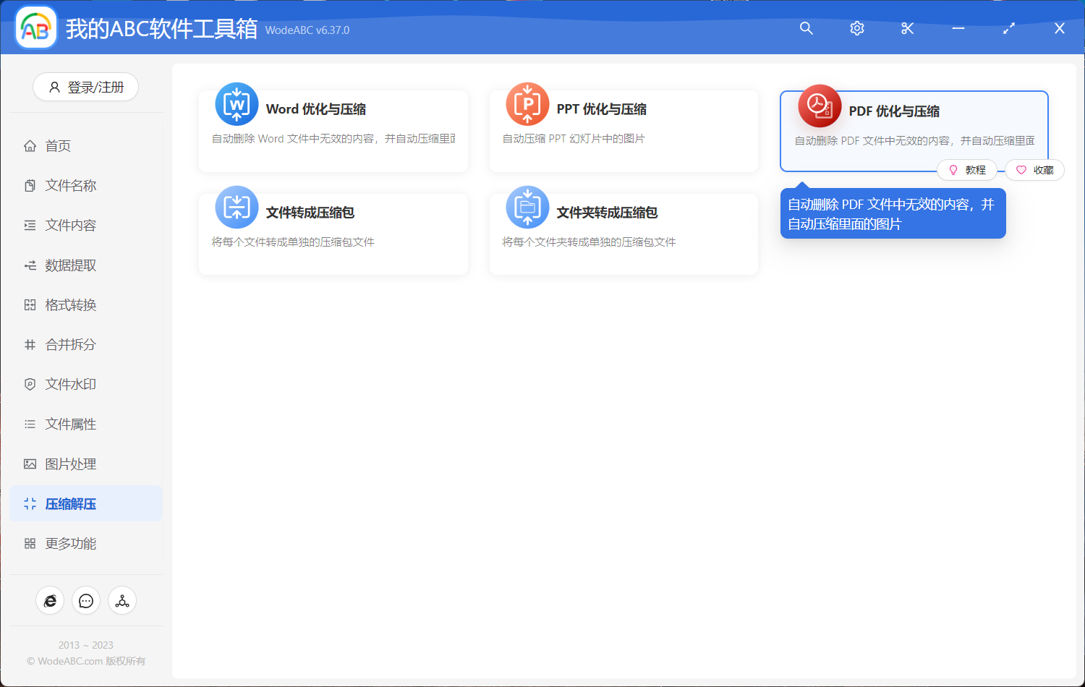This screenshot has height=687, width=1085.
Task: Open settings via the gear icon
Action: coord(856,28)
